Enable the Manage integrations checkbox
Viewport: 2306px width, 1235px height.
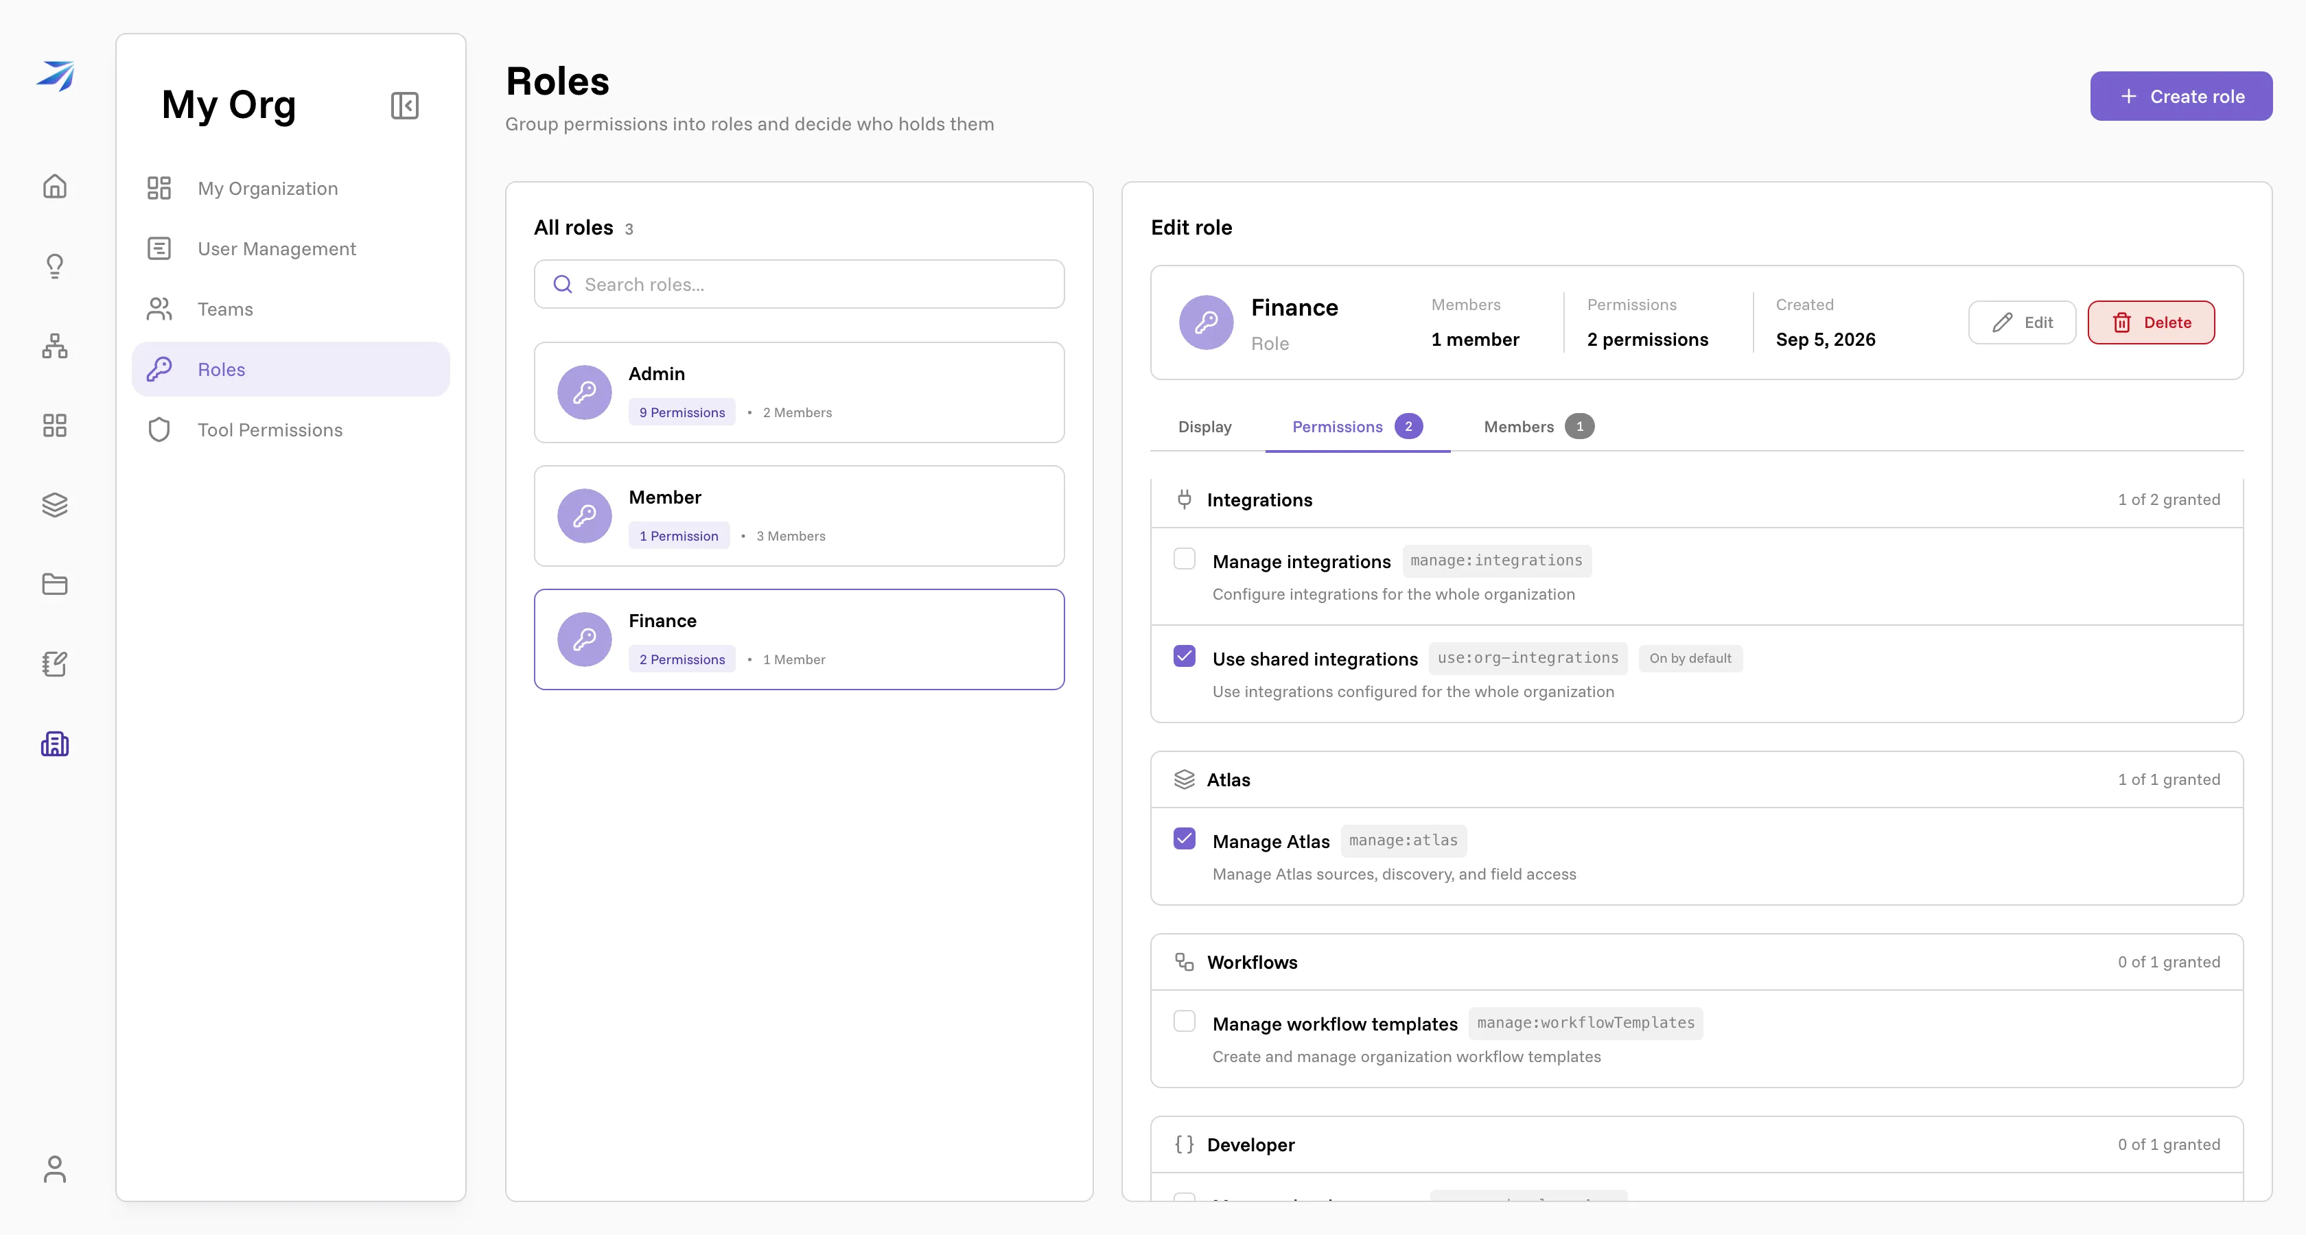(x=1185, y=558)
